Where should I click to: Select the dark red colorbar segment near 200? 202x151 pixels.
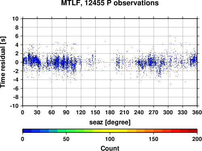193,131
